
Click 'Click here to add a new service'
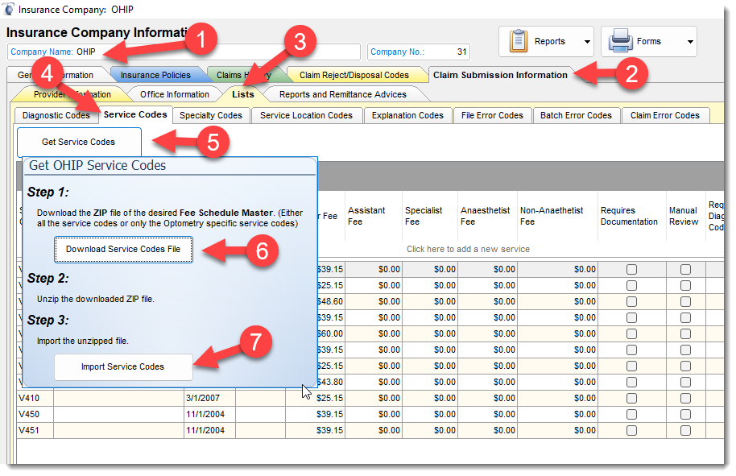[x=468, y=249]
